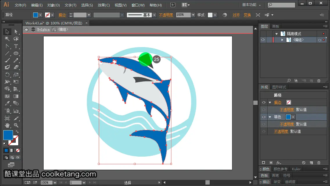Open the zoom level dropdown in the status bar
Viewport: 330px width, 186px height.
55,183
